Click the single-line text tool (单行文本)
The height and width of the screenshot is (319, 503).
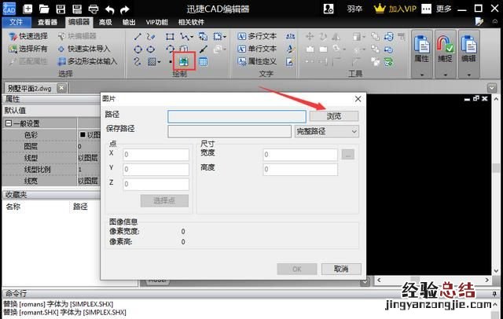(x=256, y=49)
